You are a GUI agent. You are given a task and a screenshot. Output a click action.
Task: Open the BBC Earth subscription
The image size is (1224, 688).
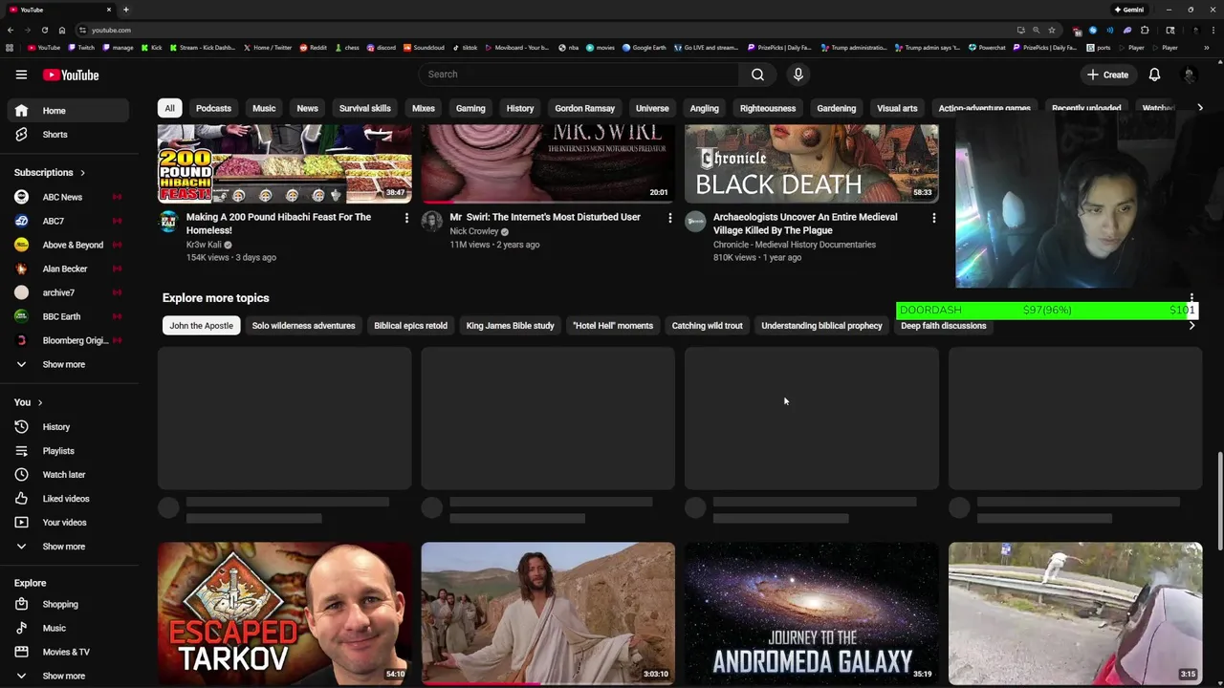(67, 316)
